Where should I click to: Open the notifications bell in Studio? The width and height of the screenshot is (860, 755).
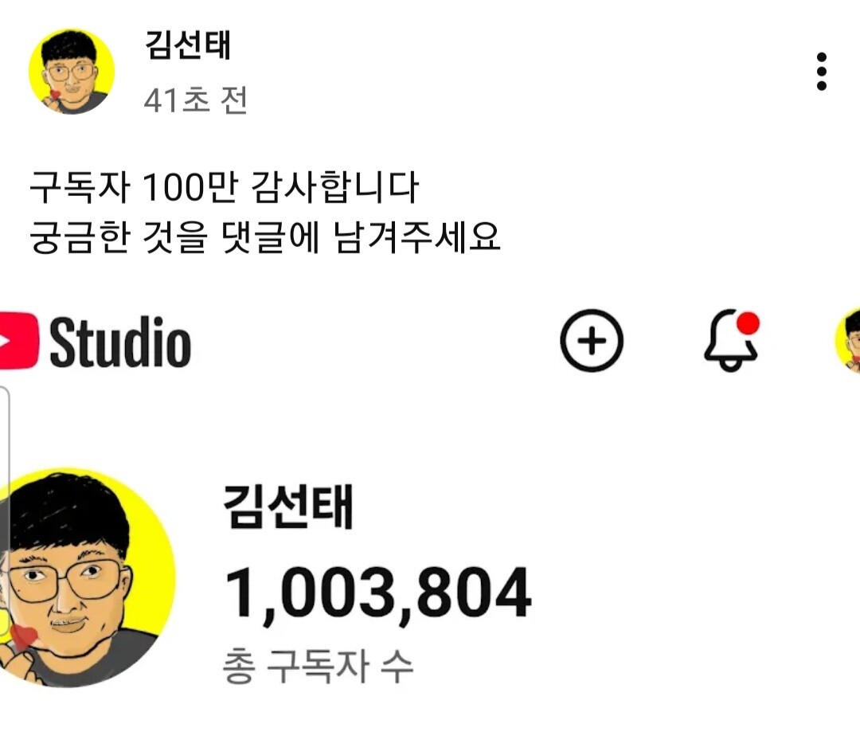[730, 341]
